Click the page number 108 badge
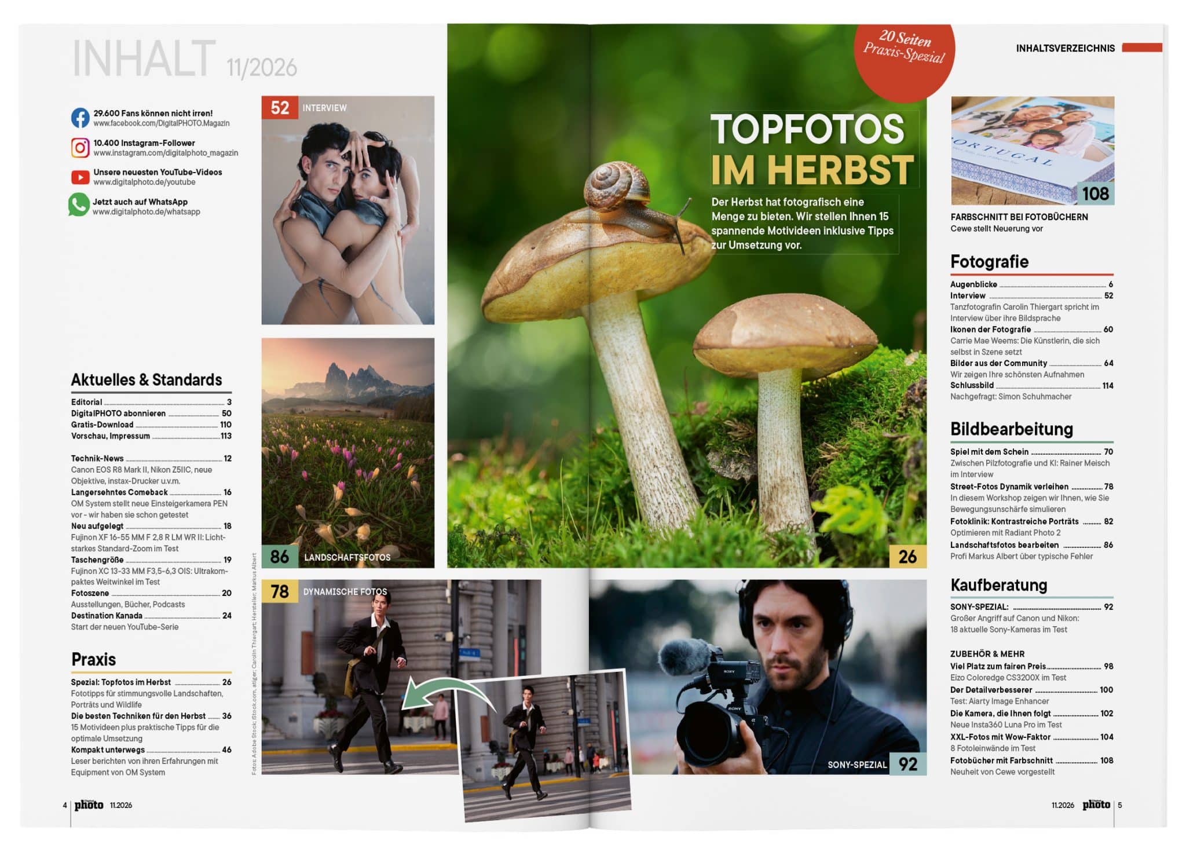 [x=1096, y=193]
